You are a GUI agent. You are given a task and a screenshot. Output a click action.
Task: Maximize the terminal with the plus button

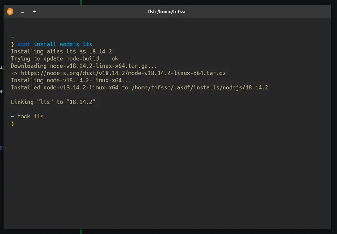click(x=35, y=12)
